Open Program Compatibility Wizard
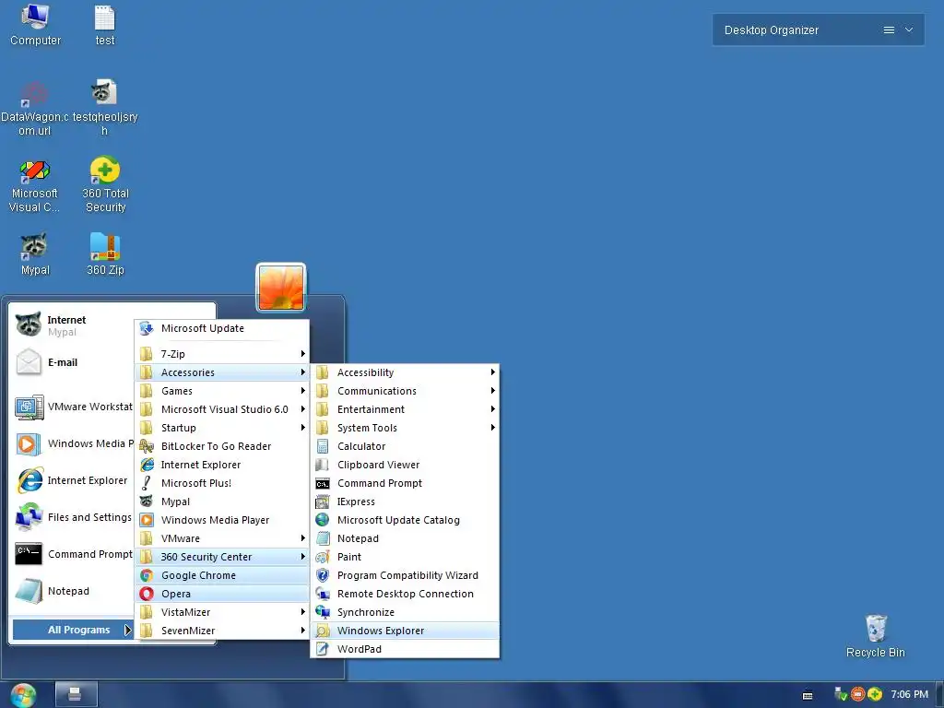Screen dimensions: 944x708 405,575
